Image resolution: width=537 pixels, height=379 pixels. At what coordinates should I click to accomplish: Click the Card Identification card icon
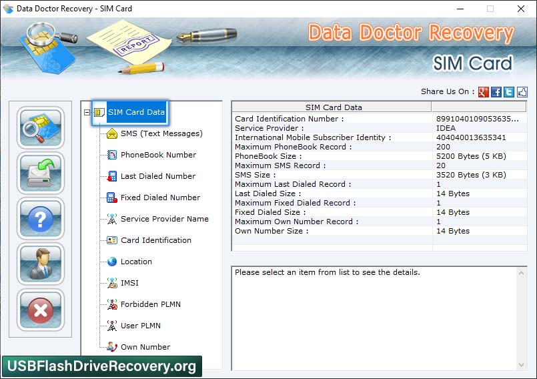pyautogui.click(x=112, y=240)
